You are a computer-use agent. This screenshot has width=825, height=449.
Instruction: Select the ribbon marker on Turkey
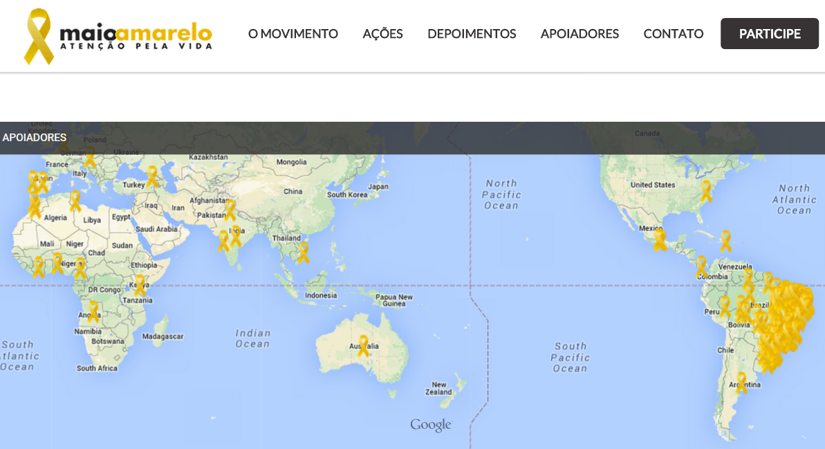click(152, 177)
